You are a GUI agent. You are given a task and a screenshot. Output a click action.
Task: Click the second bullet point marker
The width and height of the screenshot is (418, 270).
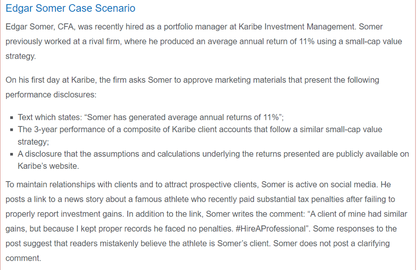(x=12, y=130)
